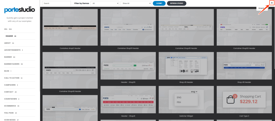Image resolution: width=275 pixels, height=121 pixels.
Task: Open the Filter by Demos dropdown
Action: pyautogui.click(x=105, y=3)
